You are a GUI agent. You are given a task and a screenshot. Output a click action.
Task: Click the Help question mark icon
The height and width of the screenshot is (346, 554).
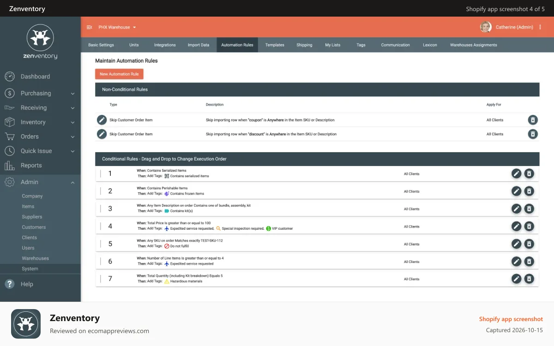10,284
